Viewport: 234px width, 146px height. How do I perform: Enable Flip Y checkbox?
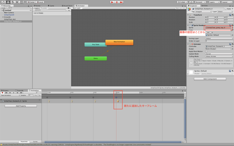coord(210,33)
